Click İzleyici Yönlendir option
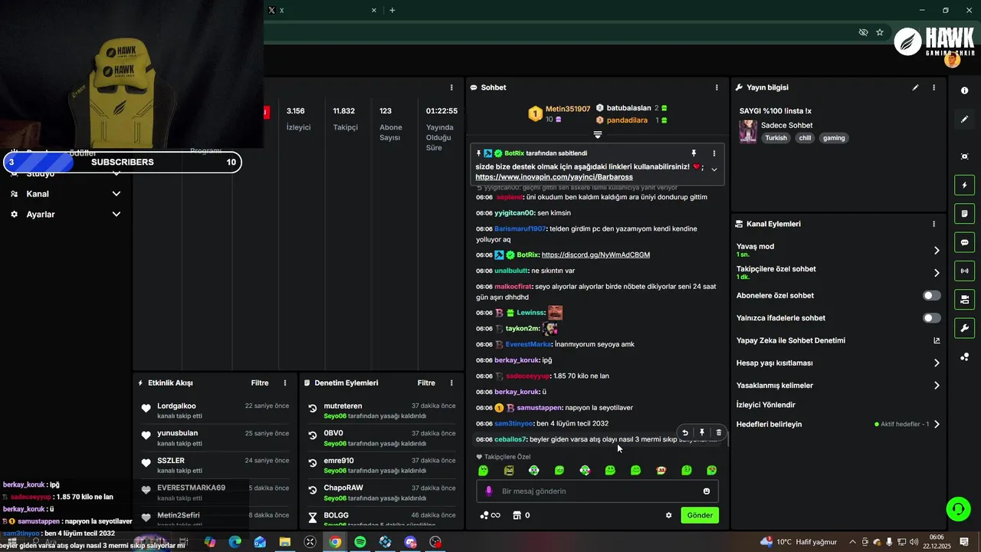Screen dimensions: 981x552 (x=766, y=405)
